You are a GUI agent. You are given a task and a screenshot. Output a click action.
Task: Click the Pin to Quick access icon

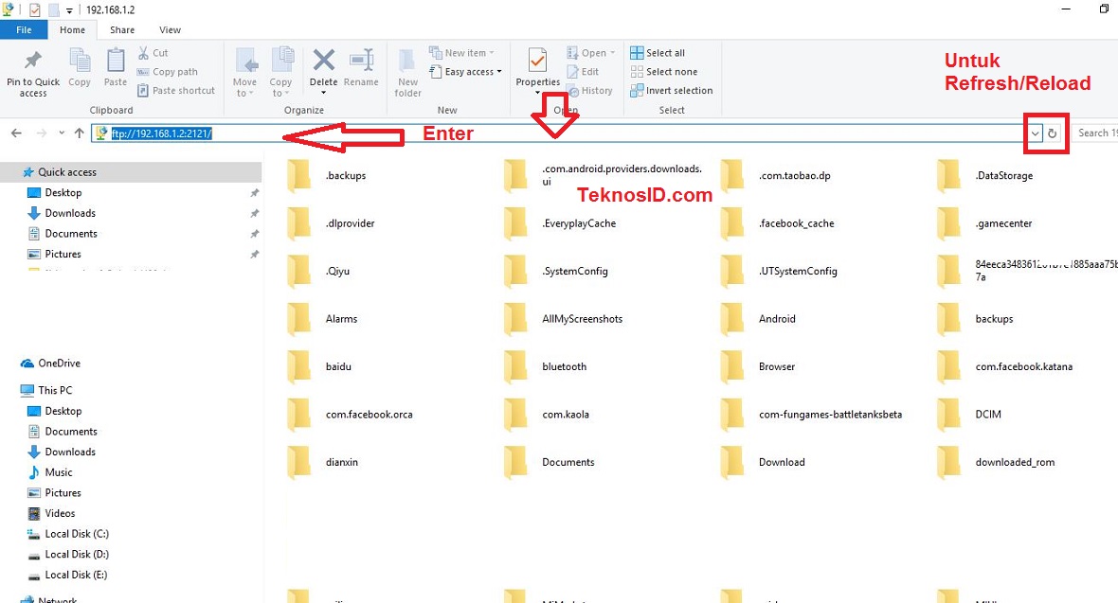(32, 62)
